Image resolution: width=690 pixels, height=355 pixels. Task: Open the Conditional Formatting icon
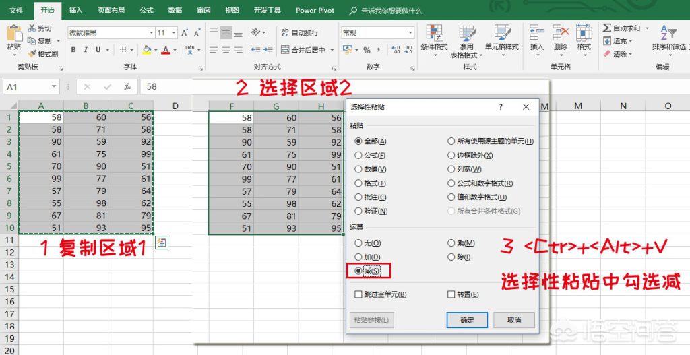click(433, 32)
